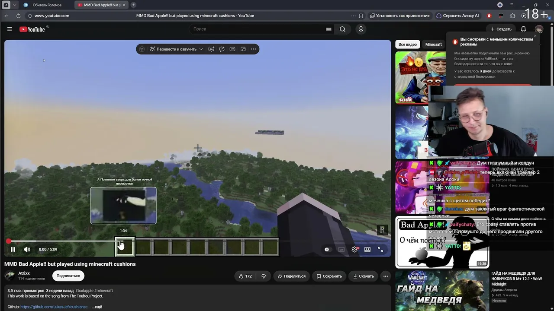Open the account avatar menu

[x=539, y=29]
